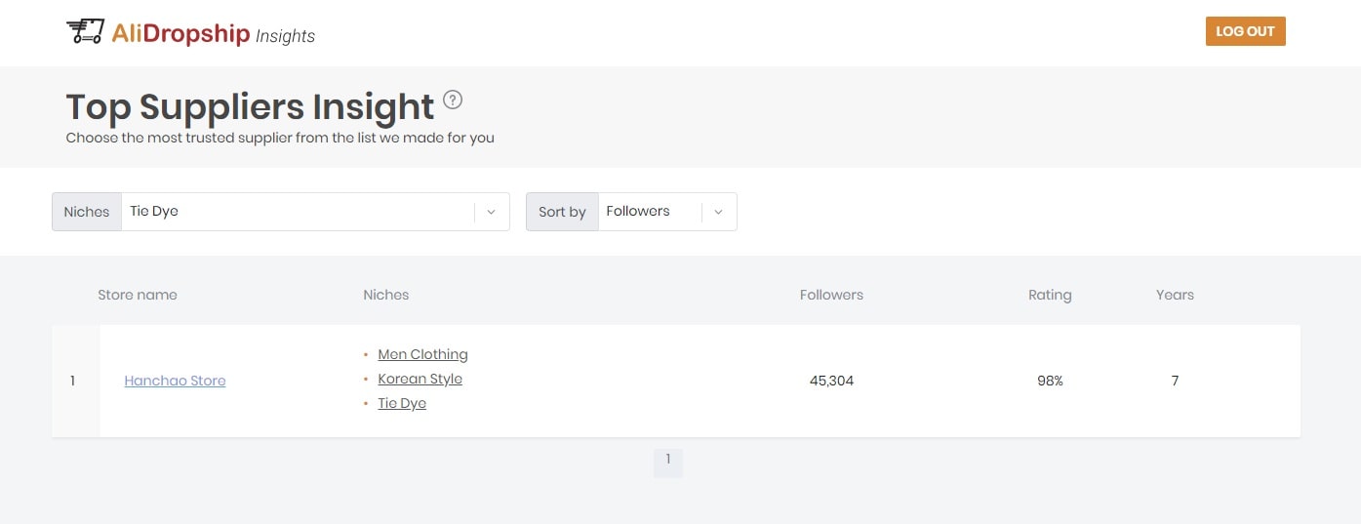Click the Followers column header
The image size is (1361, 524).
(x=831, y=295)
